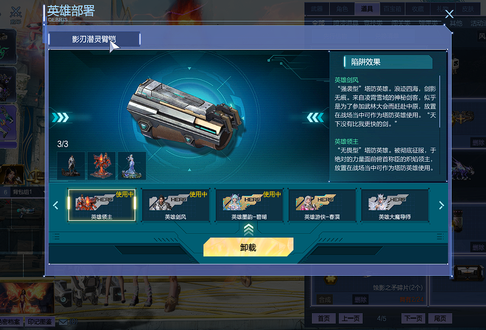Viewport: 486px width, 330px height.
Task: Click the left-pointing triple chevron arrows
Action: (315, 118)
